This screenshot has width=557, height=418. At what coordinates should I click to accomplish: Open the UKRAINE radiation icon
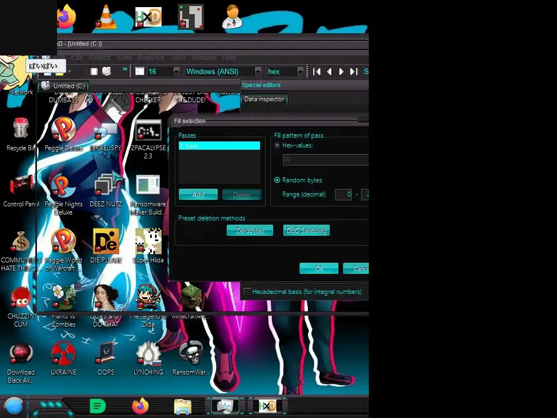(63, 358)
